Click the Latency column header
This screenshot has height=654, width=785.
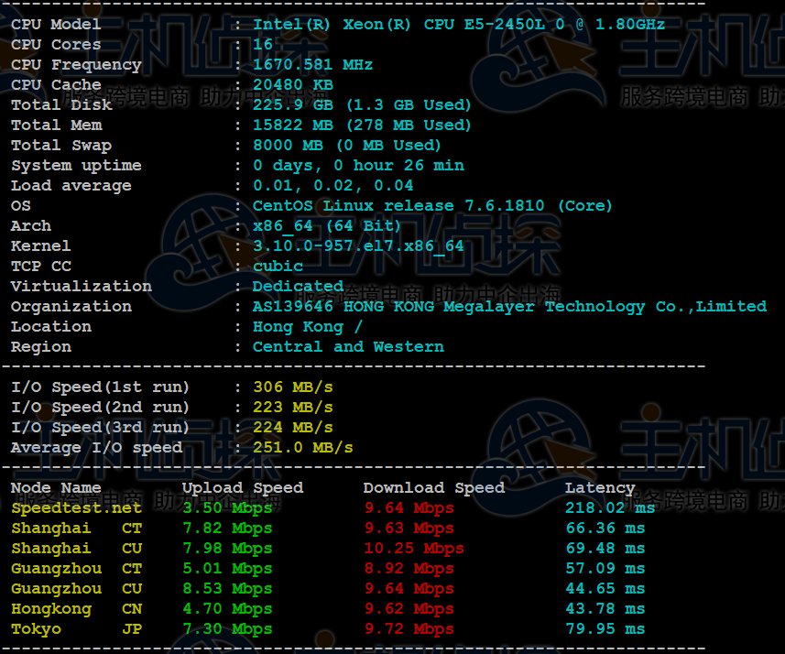[600, 487]
